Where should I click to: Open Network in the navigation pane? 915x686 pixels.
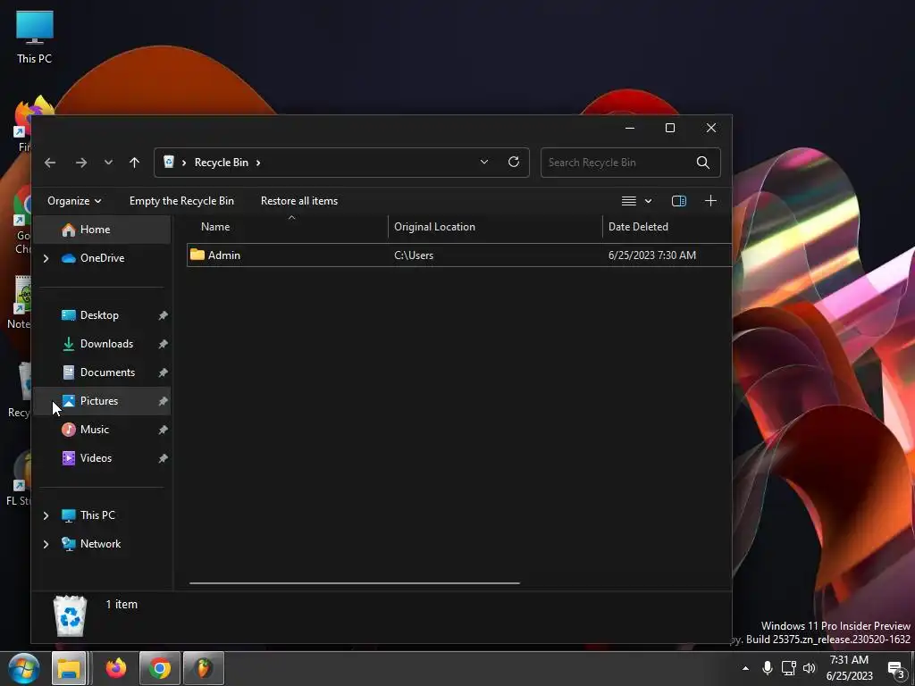tap(100, 544)
